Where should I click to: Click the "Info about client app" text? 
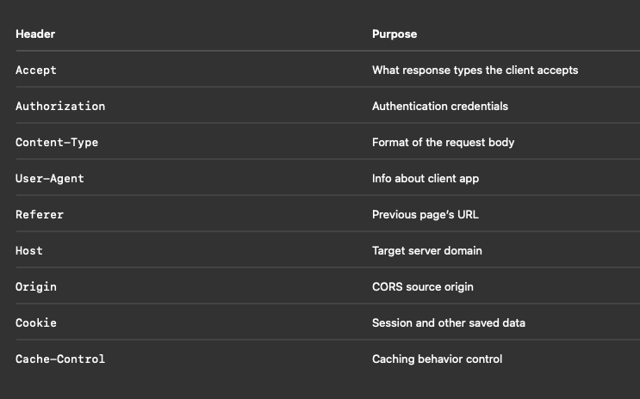[425, 178]
